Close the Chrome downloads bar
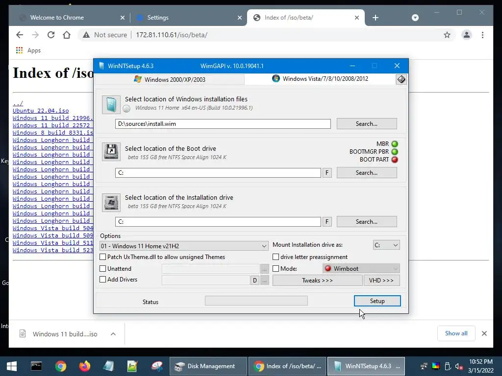 tap(484, 333)
